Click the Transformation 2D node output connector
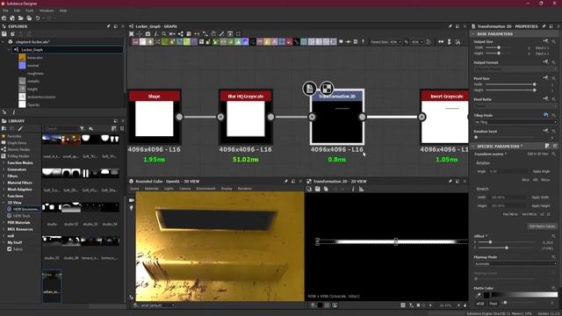Screen dimensions: 562x316 click(x=363, y=117)
